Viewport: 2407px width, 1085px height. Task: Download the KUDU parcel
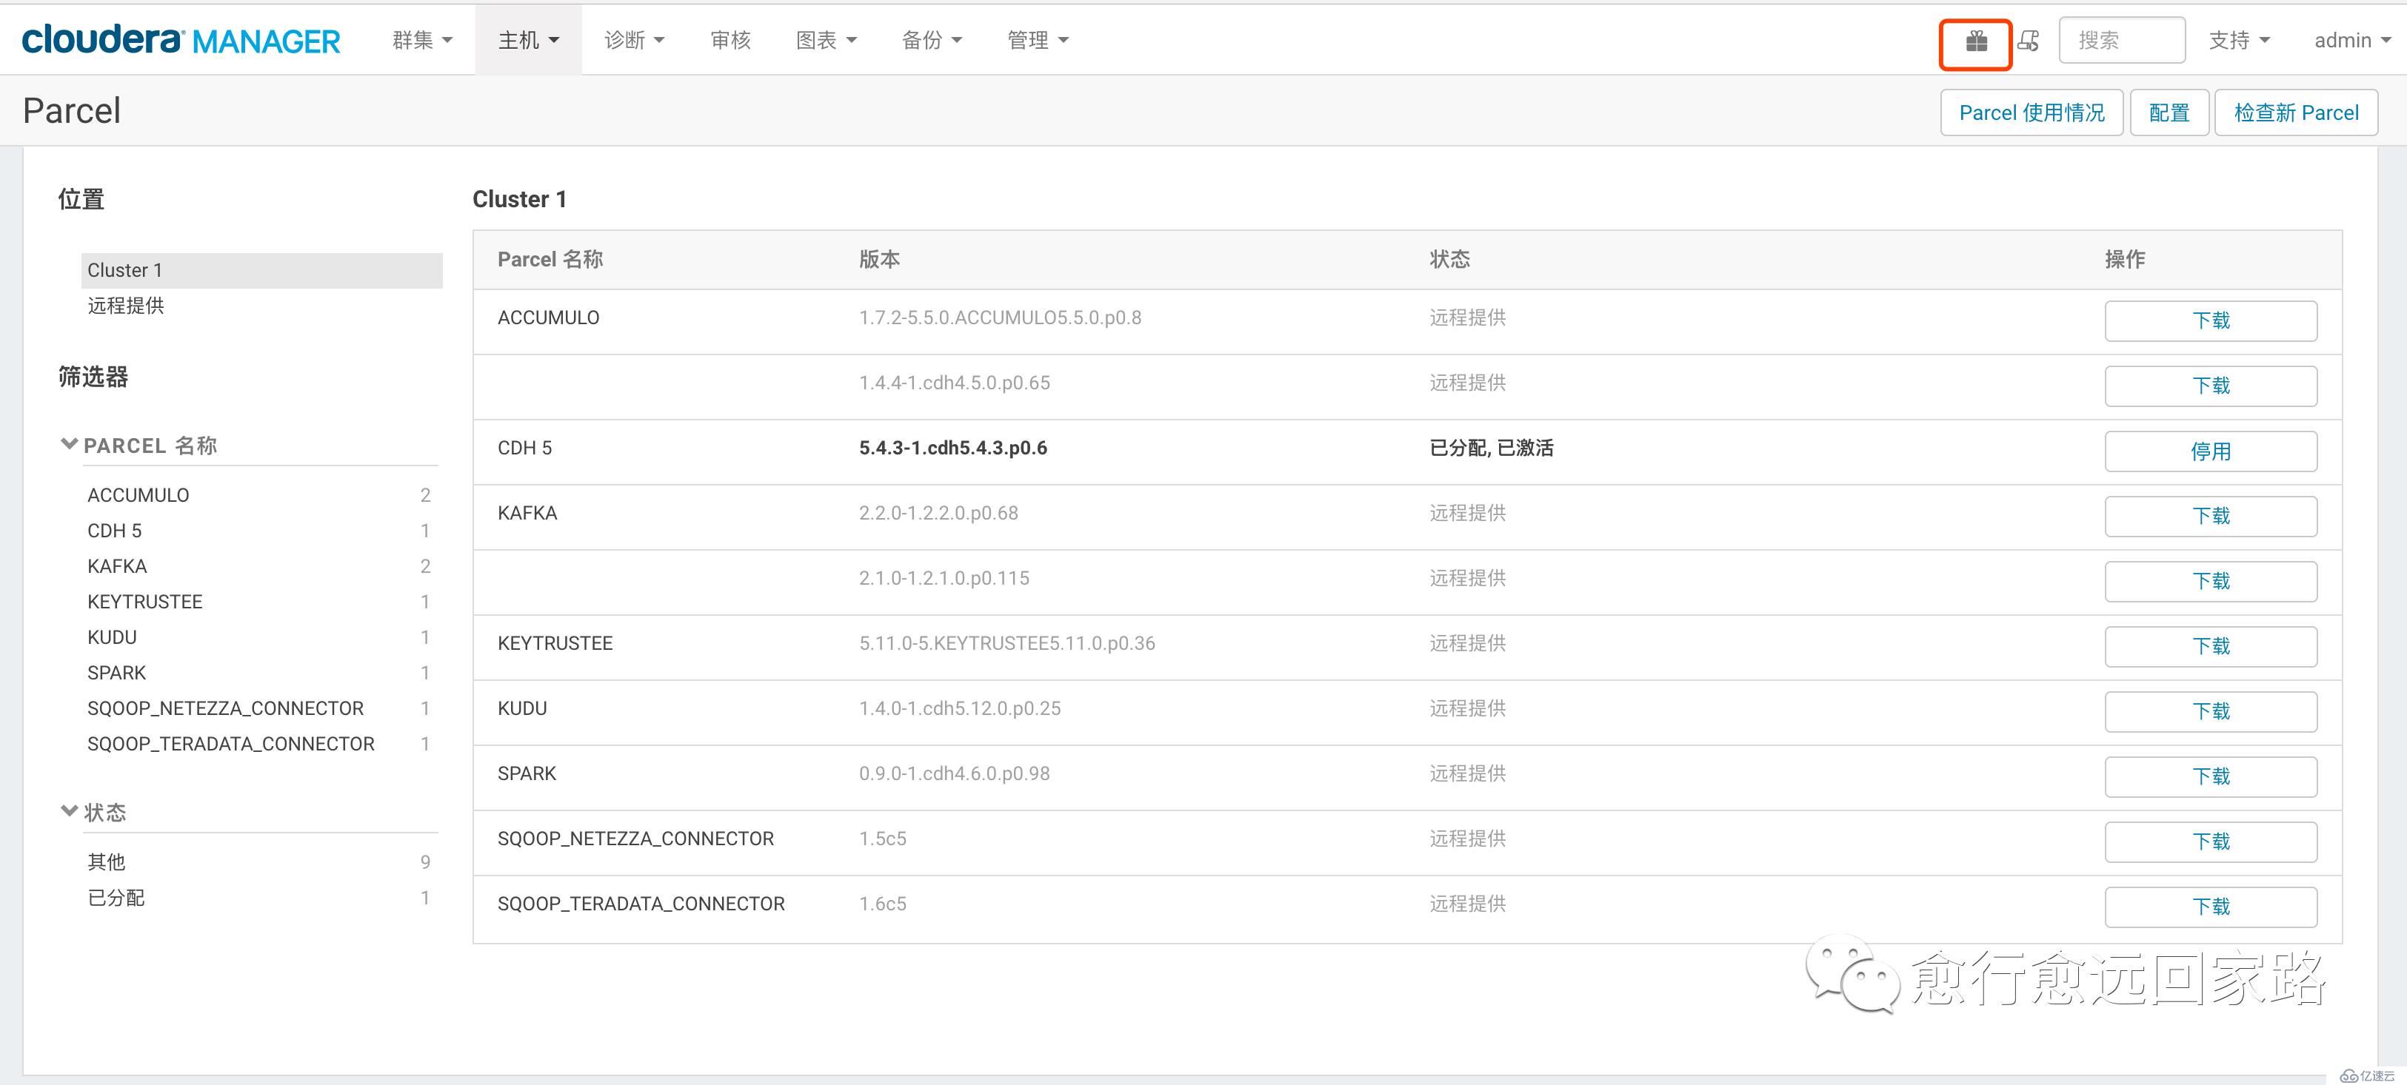[x=2211, y=711]
